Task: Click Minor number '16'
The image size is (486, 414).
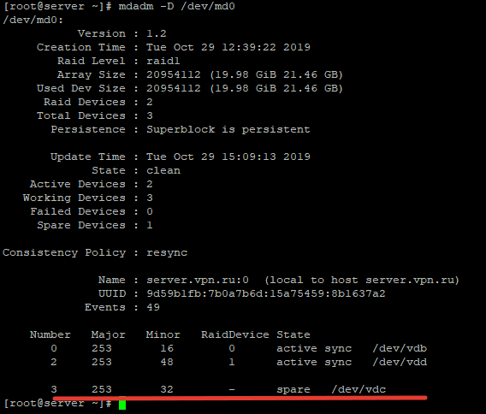Action: pos(167,348)
